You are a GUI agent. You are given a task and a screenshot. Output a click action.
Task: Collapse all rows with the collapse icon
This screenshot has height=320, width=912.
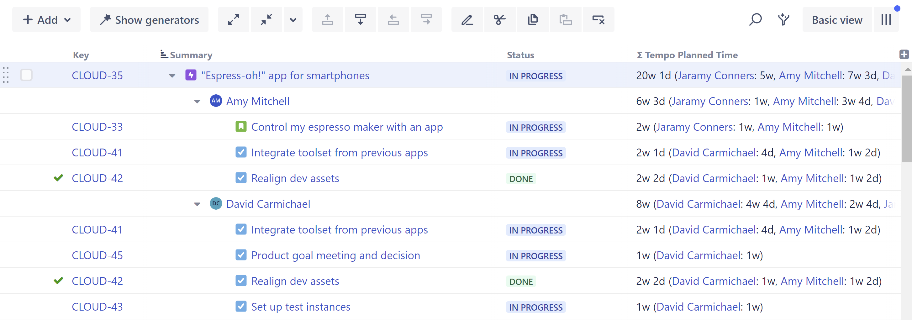[266, 19]
